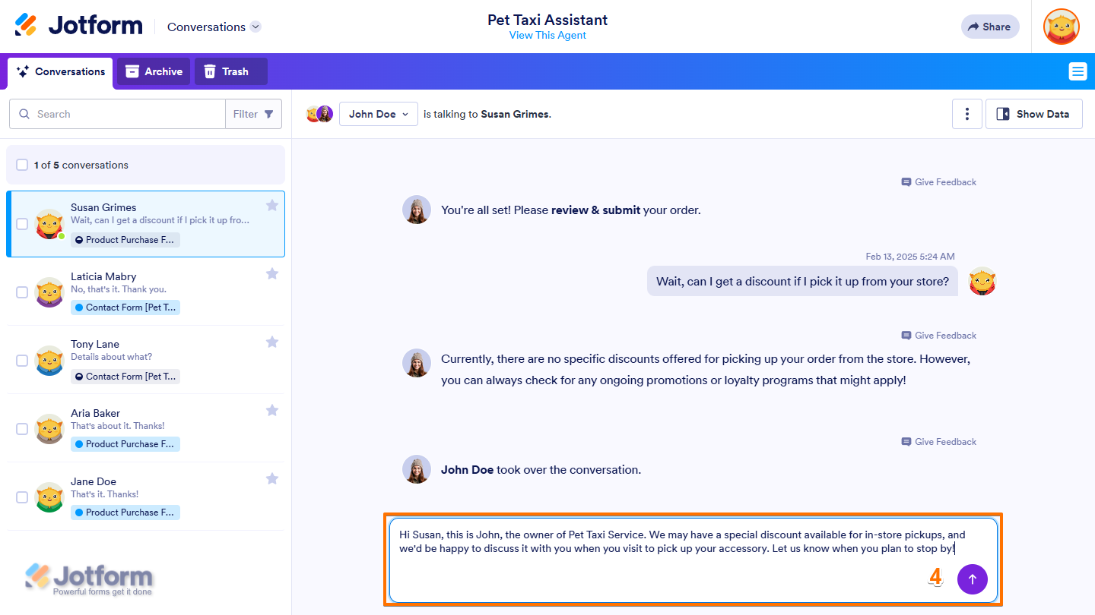Select the Tony Lane conversation checkbox

click(x=22, y=361)
